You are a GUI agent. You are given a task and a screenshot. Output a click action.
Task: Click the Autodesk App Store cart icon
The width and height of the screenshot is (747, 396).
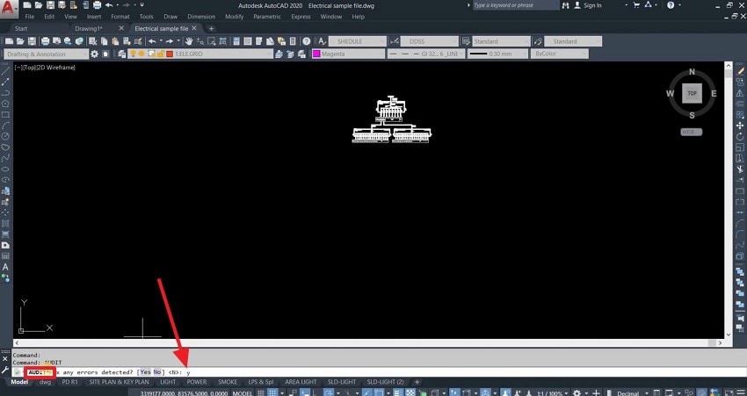[636, 5]
